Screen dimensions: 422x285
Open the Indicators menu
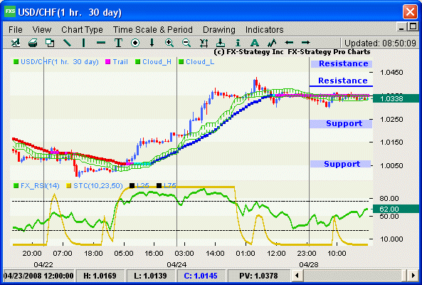point(264,30)
